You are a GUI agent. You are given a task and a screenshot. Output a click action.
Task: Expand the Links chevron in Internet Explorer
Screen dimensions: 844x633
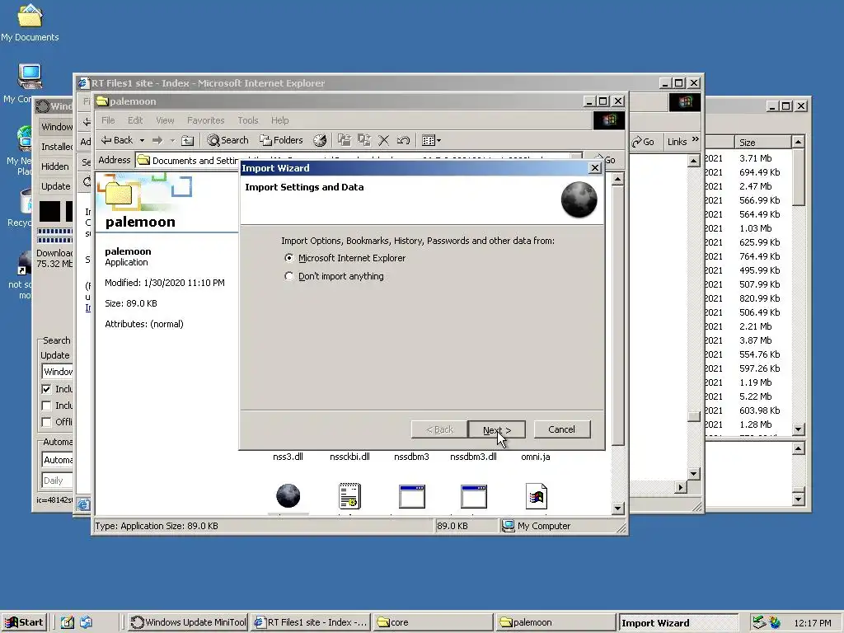coord(695,140)
